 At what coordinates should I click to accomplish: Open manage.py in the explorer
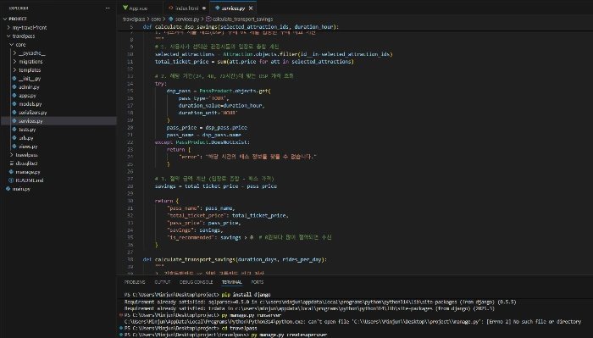(x=28, y=172)
